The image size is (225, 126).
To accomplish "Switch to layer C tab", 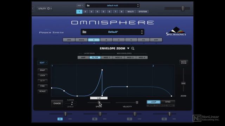I will 119,40.
